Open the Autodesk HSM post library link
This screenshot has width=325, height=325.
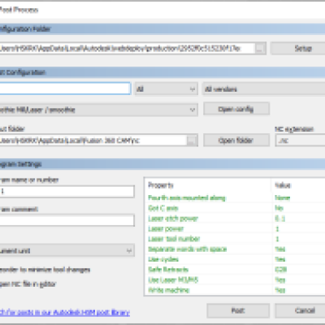(x=64, y=313)
